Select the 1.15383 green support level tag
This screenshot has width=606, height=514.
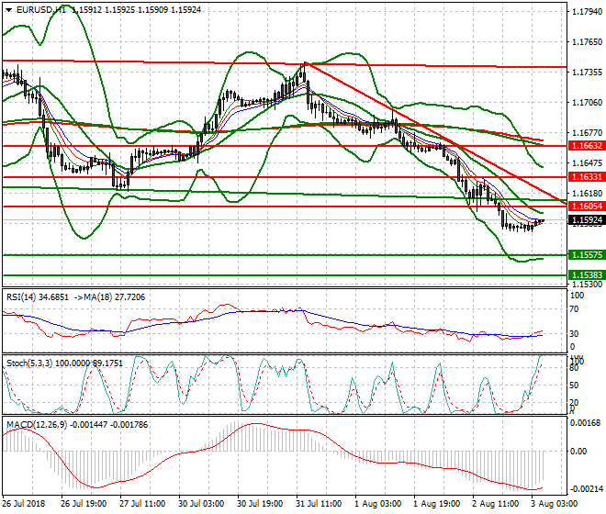(x=586, y=274)
